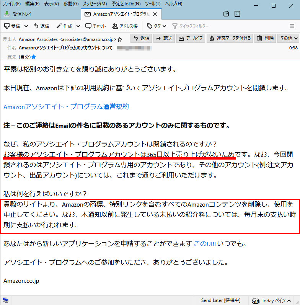Screen dimensions: 300x305
Task: Click 作成 to compose a message
Action: tap(64, 26)
